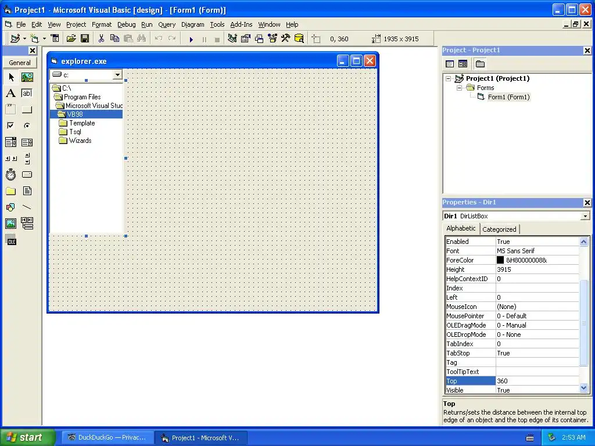595x446 pixels.
Task: Open the File menu
Action: [21, 24]
